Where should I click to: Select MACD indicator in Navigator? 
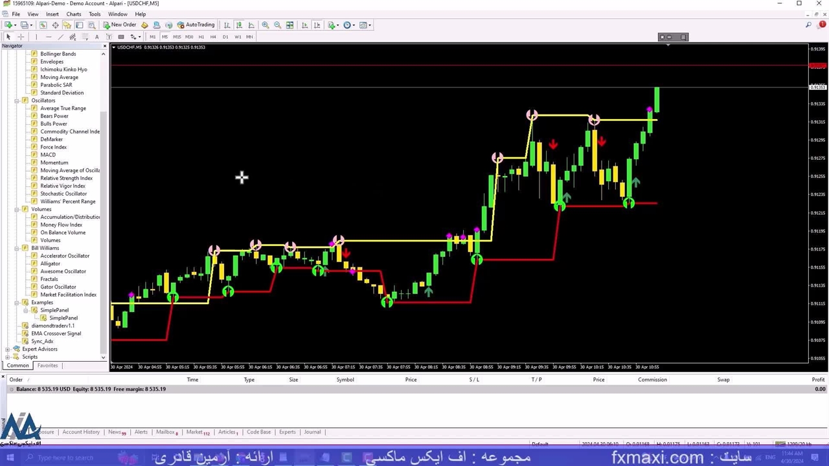tap(48, 155)
